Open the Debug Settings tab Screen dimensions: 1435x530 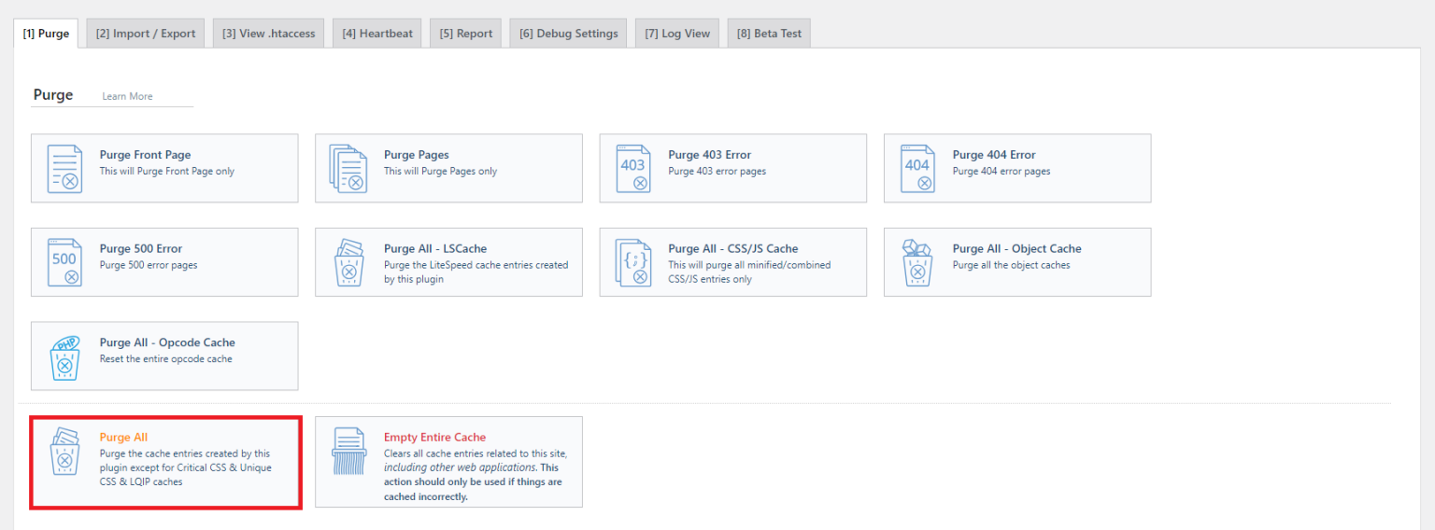tap(568, 34)
